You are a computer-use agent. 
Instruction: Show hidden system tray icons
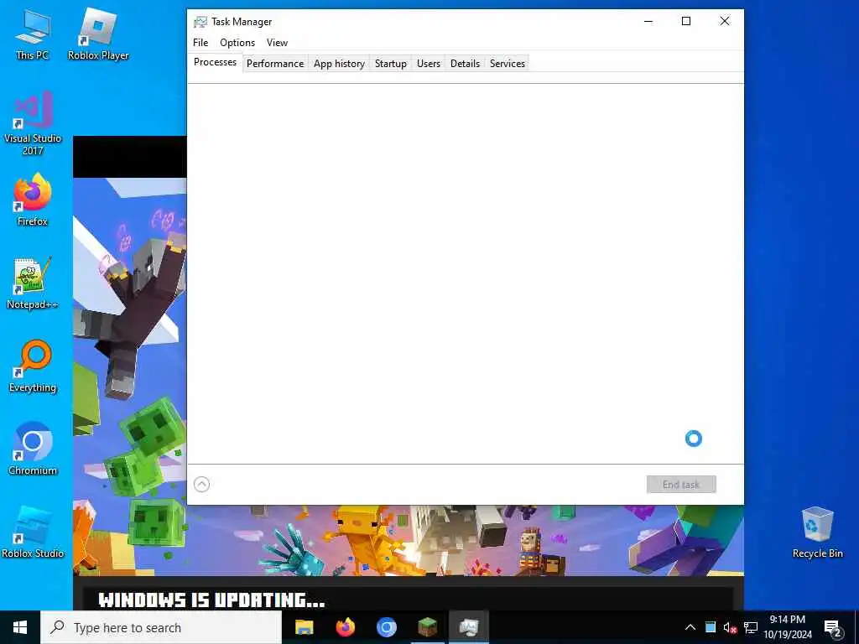click(x=690, y=627)
